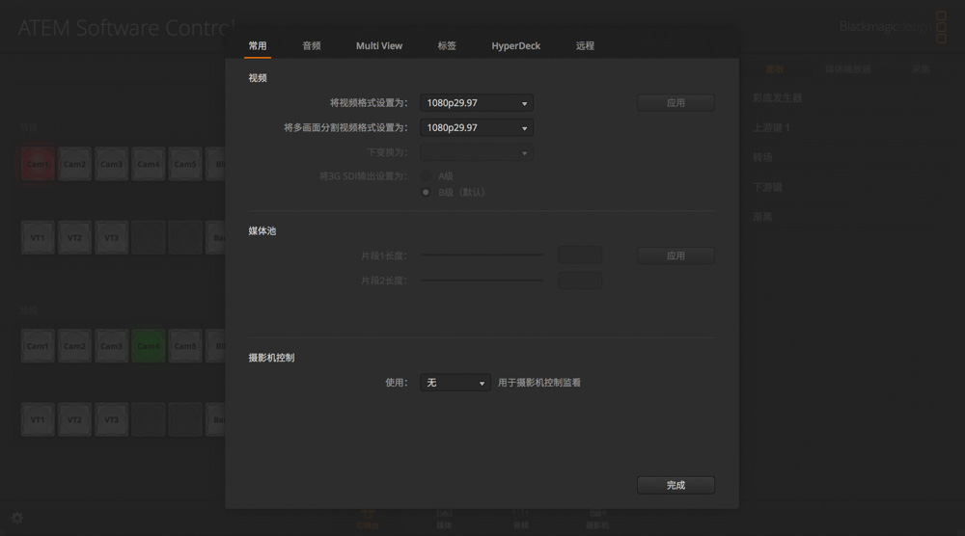Screen dimensions: 965x536
Task: Click the 片段1长度 slider
Action: coord(482,255)
